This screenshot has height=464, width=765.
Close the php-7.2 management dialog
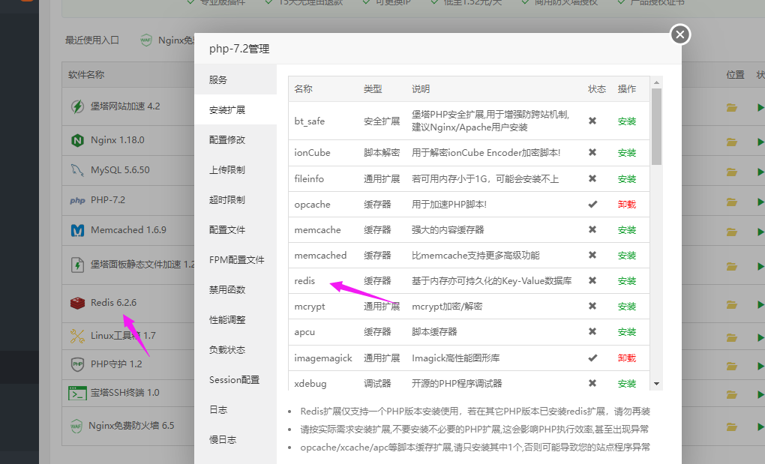[680, 34]
